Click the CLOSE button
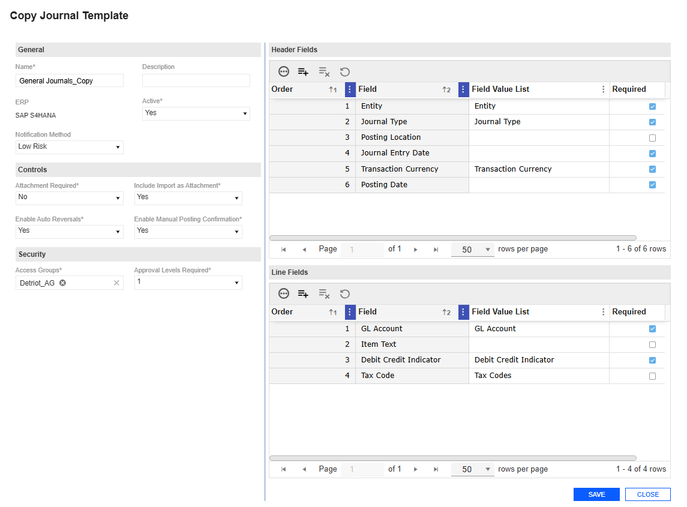The width and height of the screenshot is (687, 507). point(647,494)
